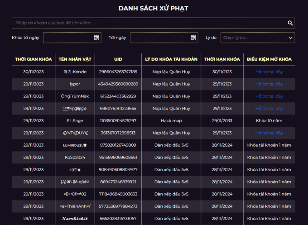This screenshot has height=225, width=308.
Task: Open calendar for Khóa từ ngày
Action: pos(96,38)
